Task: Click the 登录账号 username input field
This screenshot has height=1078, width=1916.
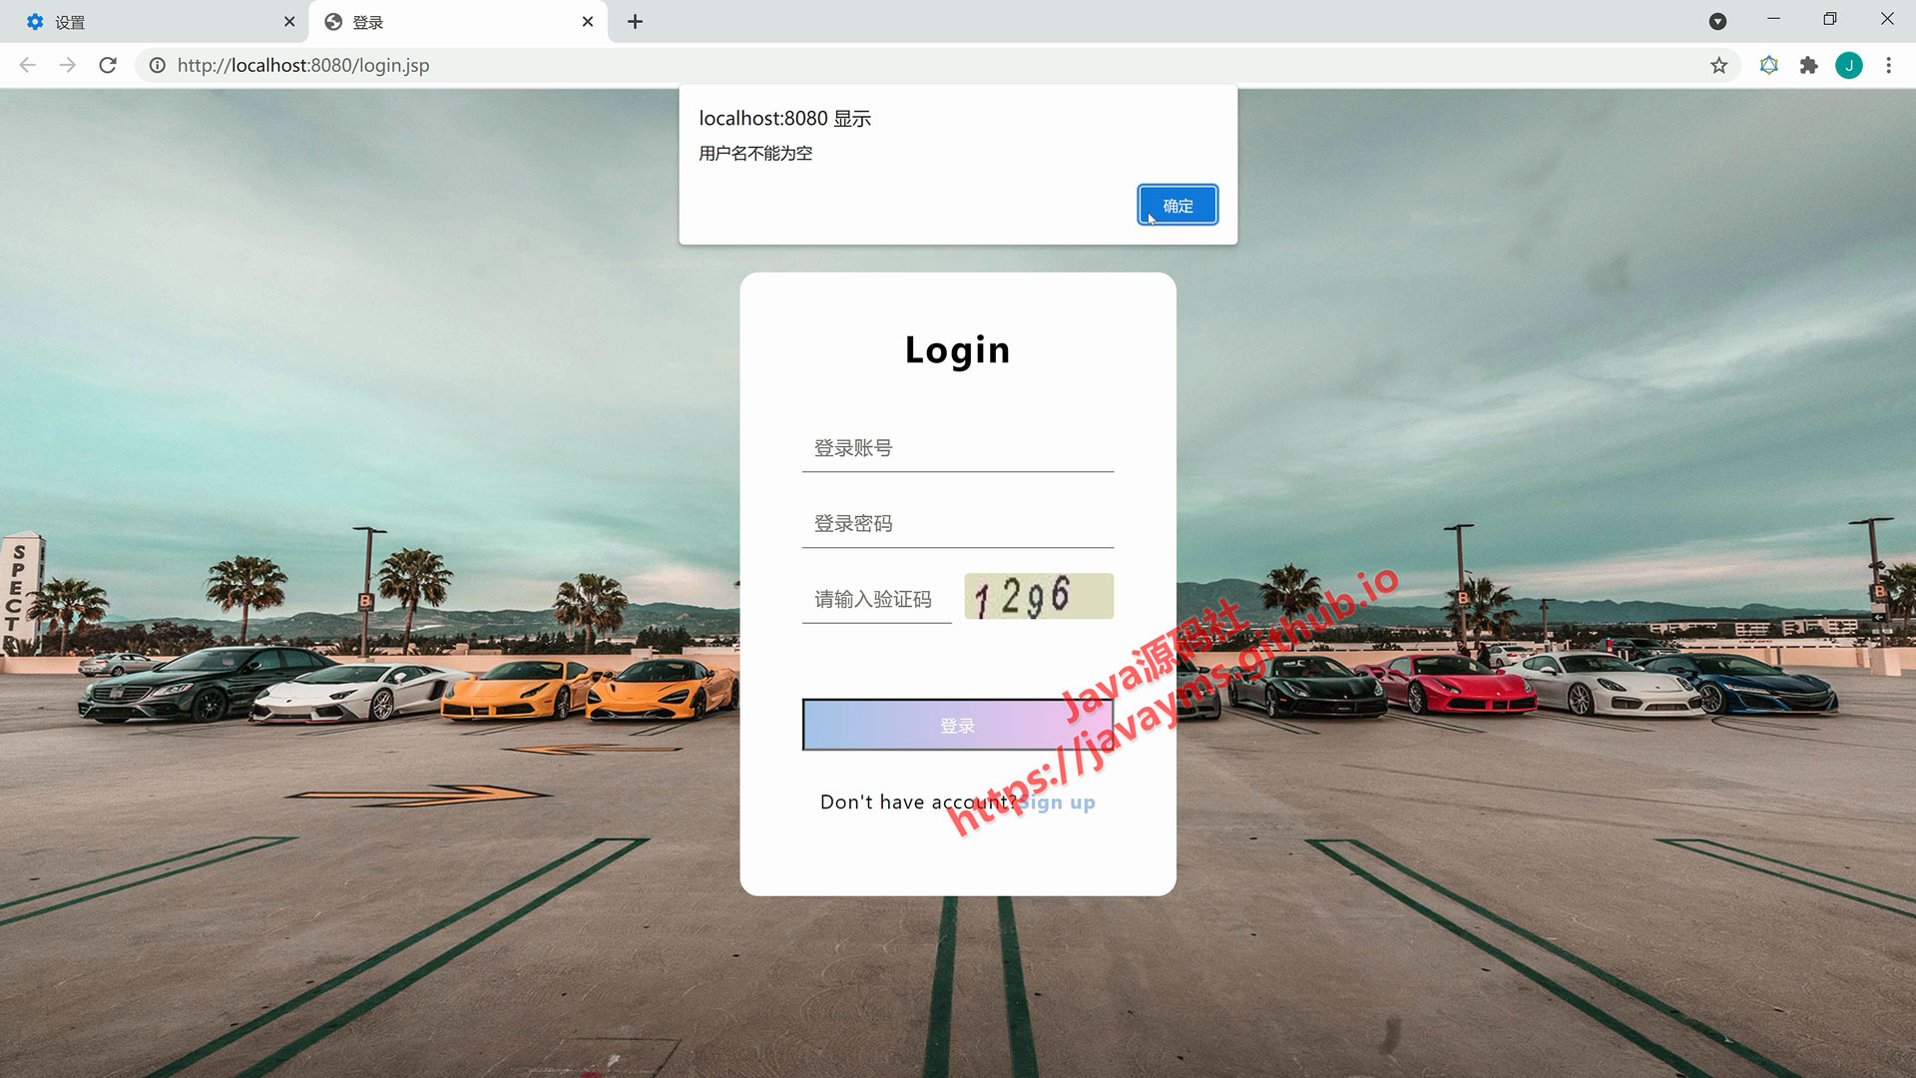Action: click(x=958, y=448)
